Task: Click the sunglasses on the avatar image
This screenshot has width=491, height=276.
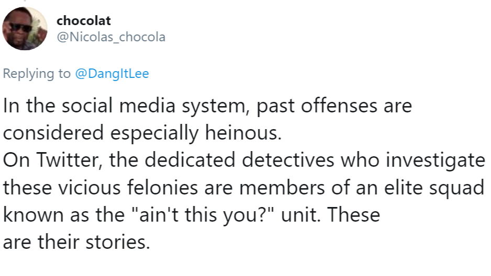Action: [x=20, y=27]
